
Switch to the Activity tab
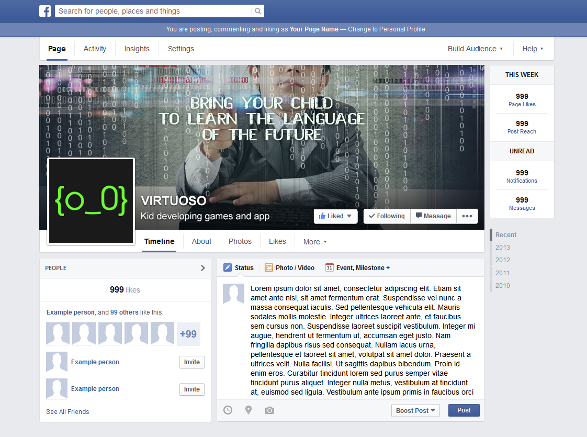point(95,49)
